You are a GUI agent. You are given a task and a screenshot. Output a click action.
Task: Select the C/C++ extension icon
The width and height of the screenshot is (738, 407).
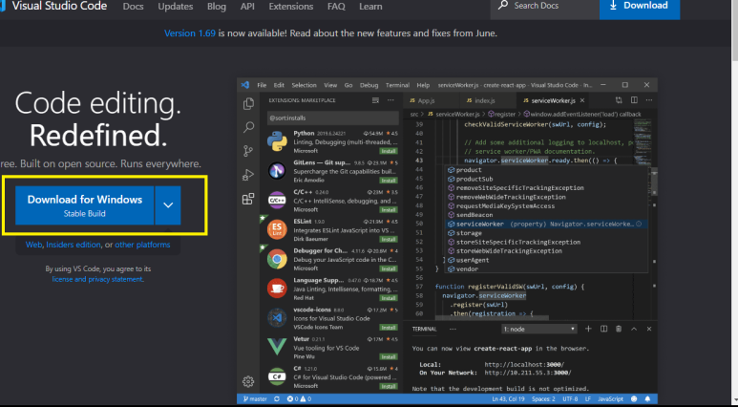click(277, 201)
